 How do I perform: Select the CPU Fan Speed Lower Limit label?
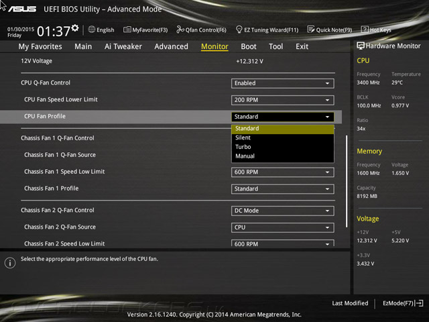(x=61, y=99)
